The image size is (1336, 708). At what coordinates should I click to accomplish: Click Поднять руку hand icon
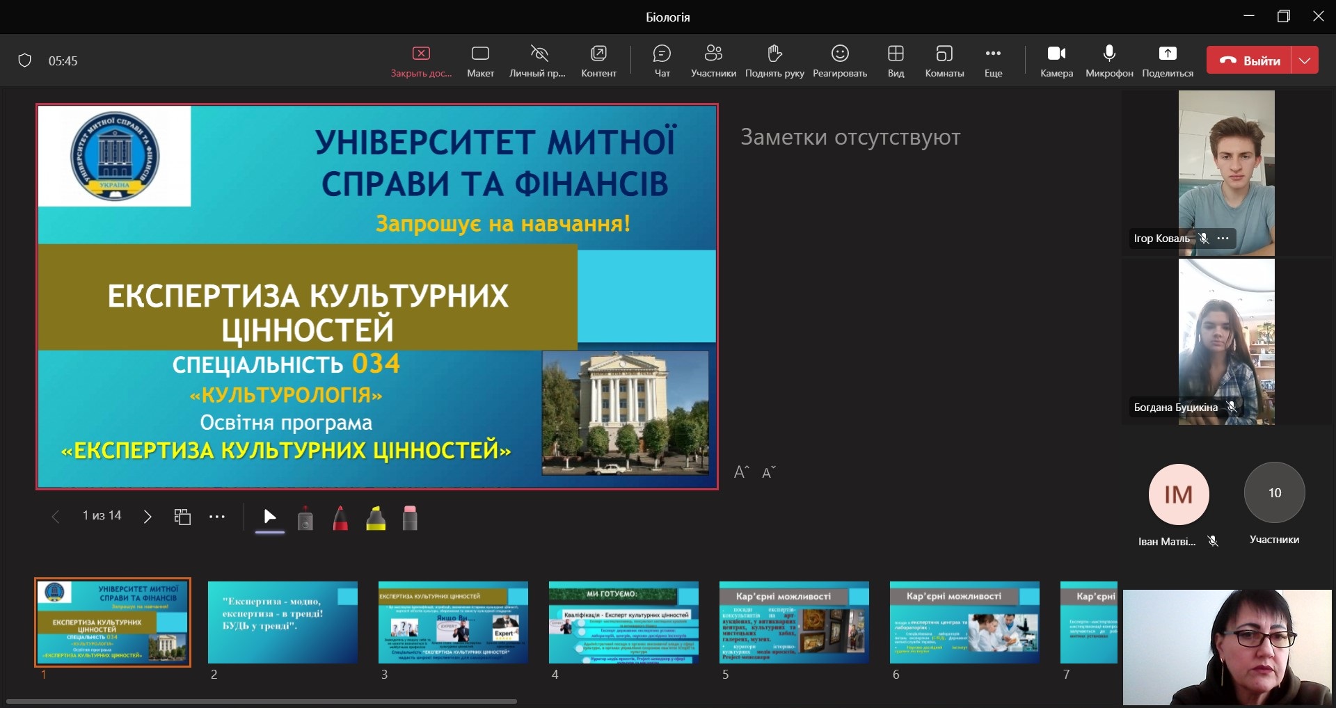774,61
